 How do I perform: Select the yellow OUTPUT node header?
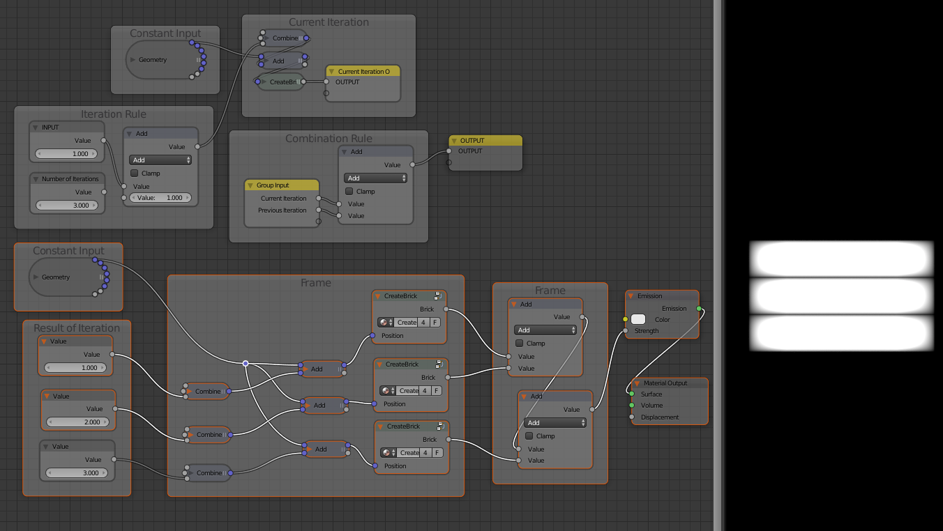click(485, 140)
